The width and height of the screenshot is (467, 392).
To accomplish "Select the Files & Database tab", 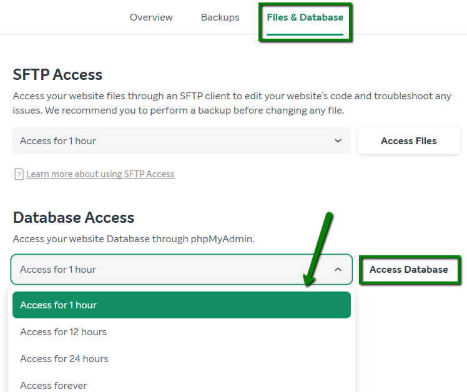I will pyautogui.click(x=305, y=17).
